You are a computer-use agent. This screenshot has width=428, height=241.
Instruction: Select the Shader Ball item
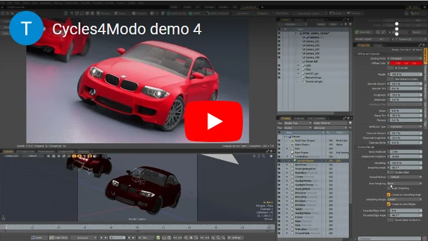pyautogui.click(x=311, y=61)
